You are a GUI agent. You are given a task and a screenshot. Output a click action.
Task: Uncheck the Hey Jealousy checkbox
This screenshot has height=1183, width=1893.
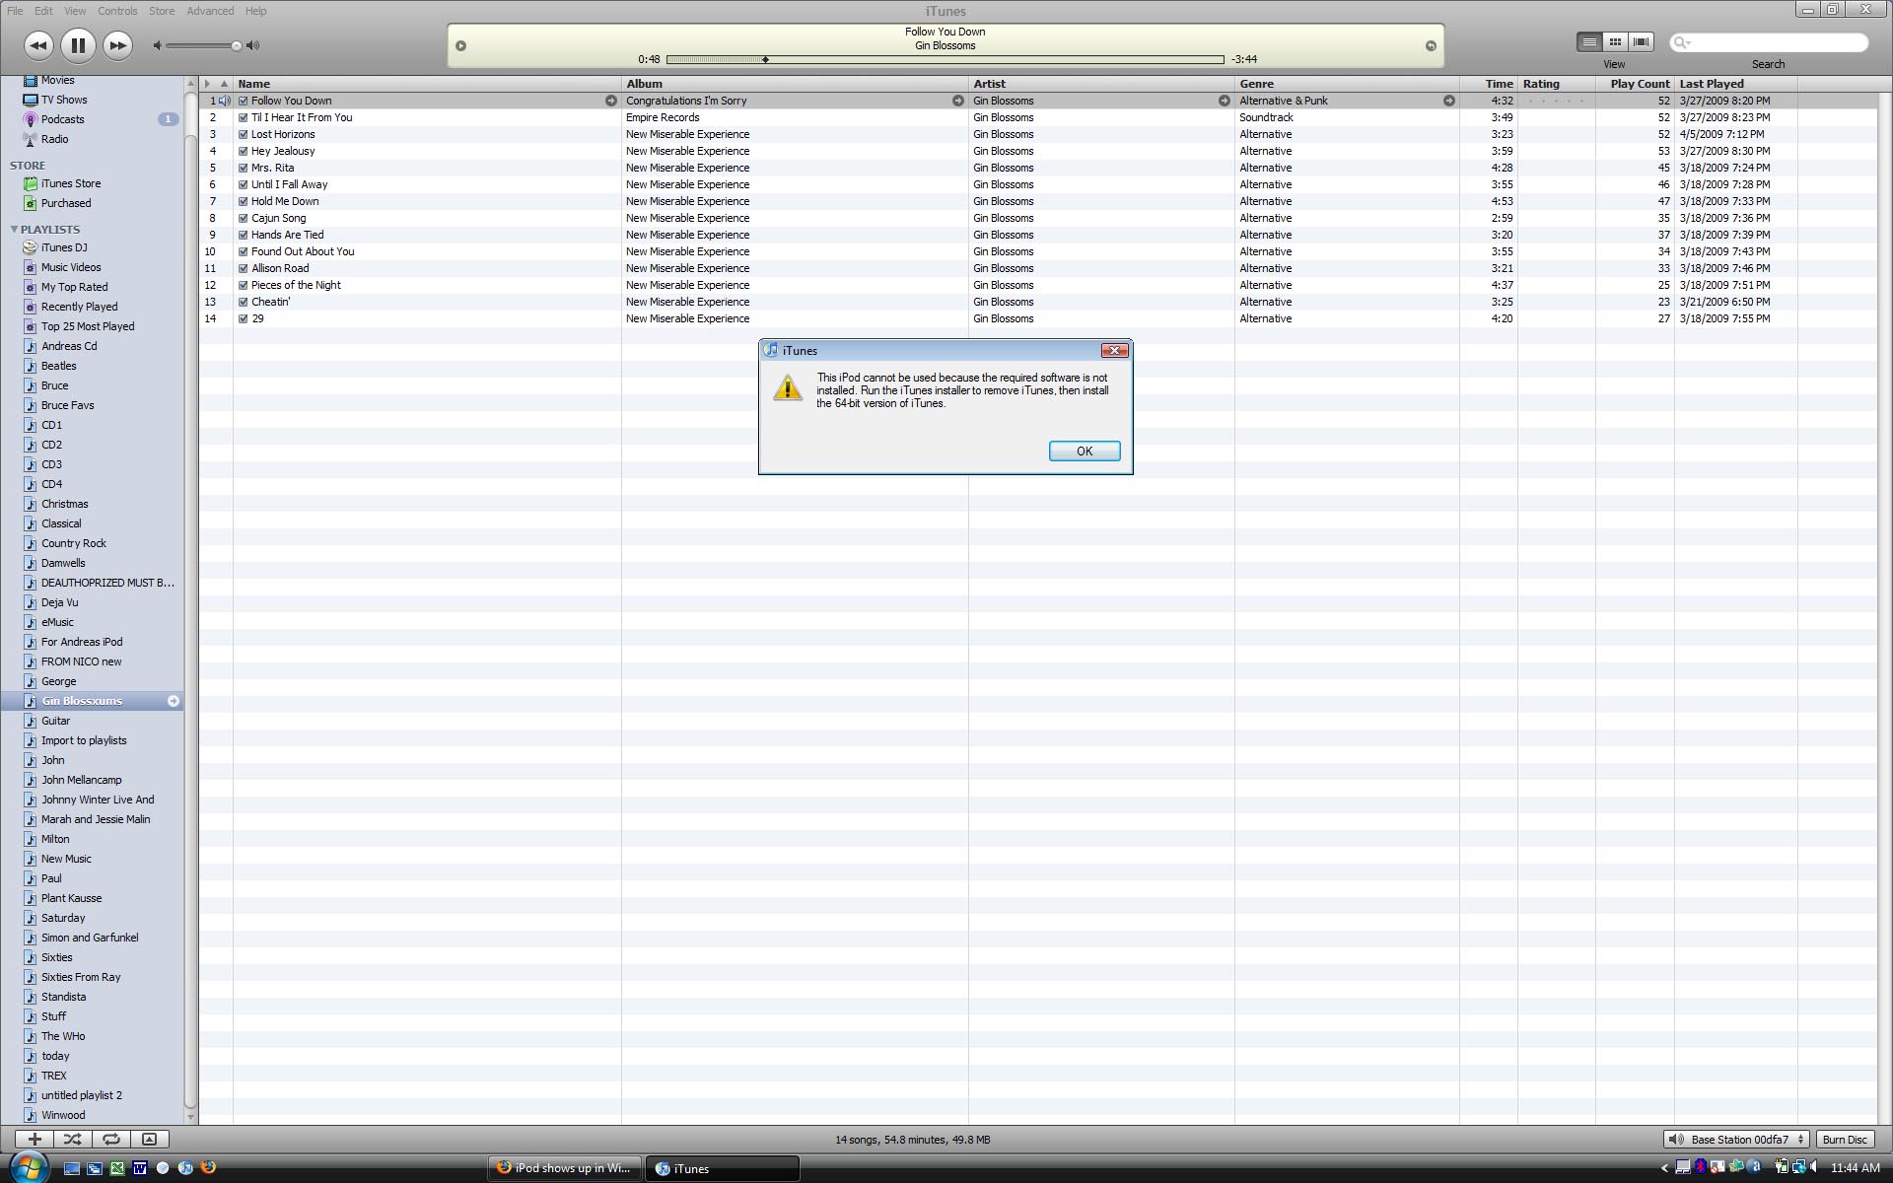click(244, 151)
